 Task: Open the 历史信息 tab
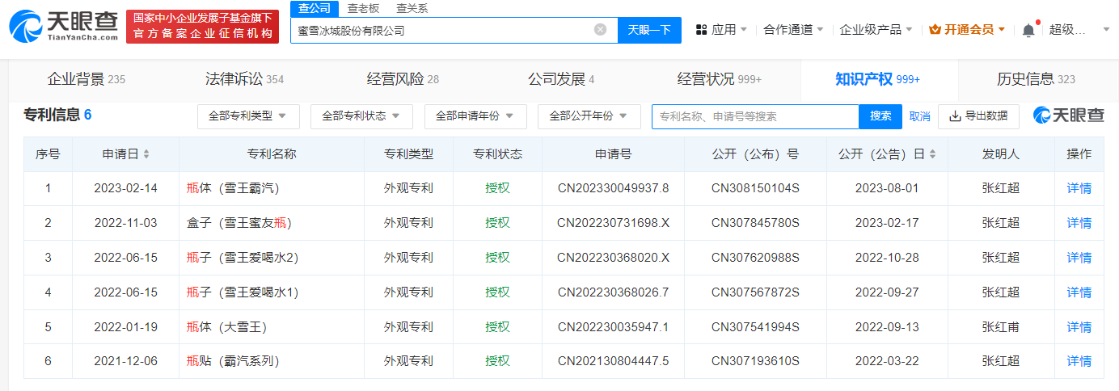1037,79
